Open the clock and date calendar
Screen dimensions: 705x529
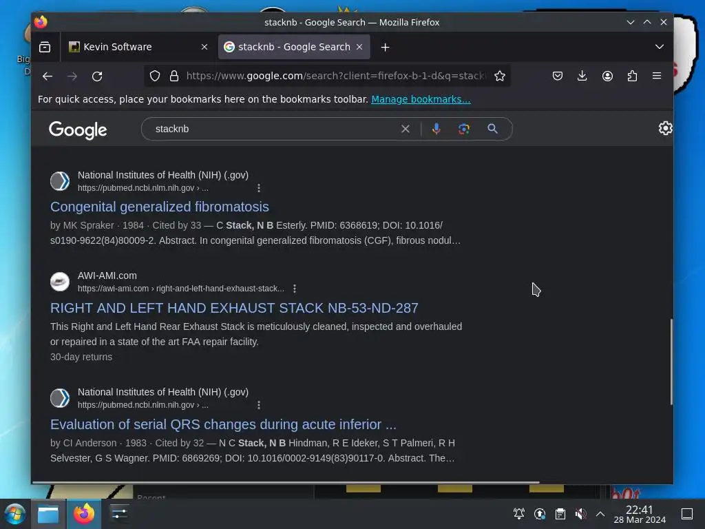(640, 514)
